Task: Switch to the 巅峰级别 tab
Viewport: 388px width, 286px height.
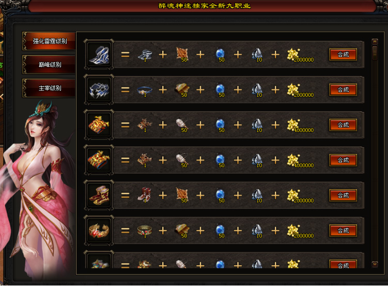Action: tap(49, 65)
